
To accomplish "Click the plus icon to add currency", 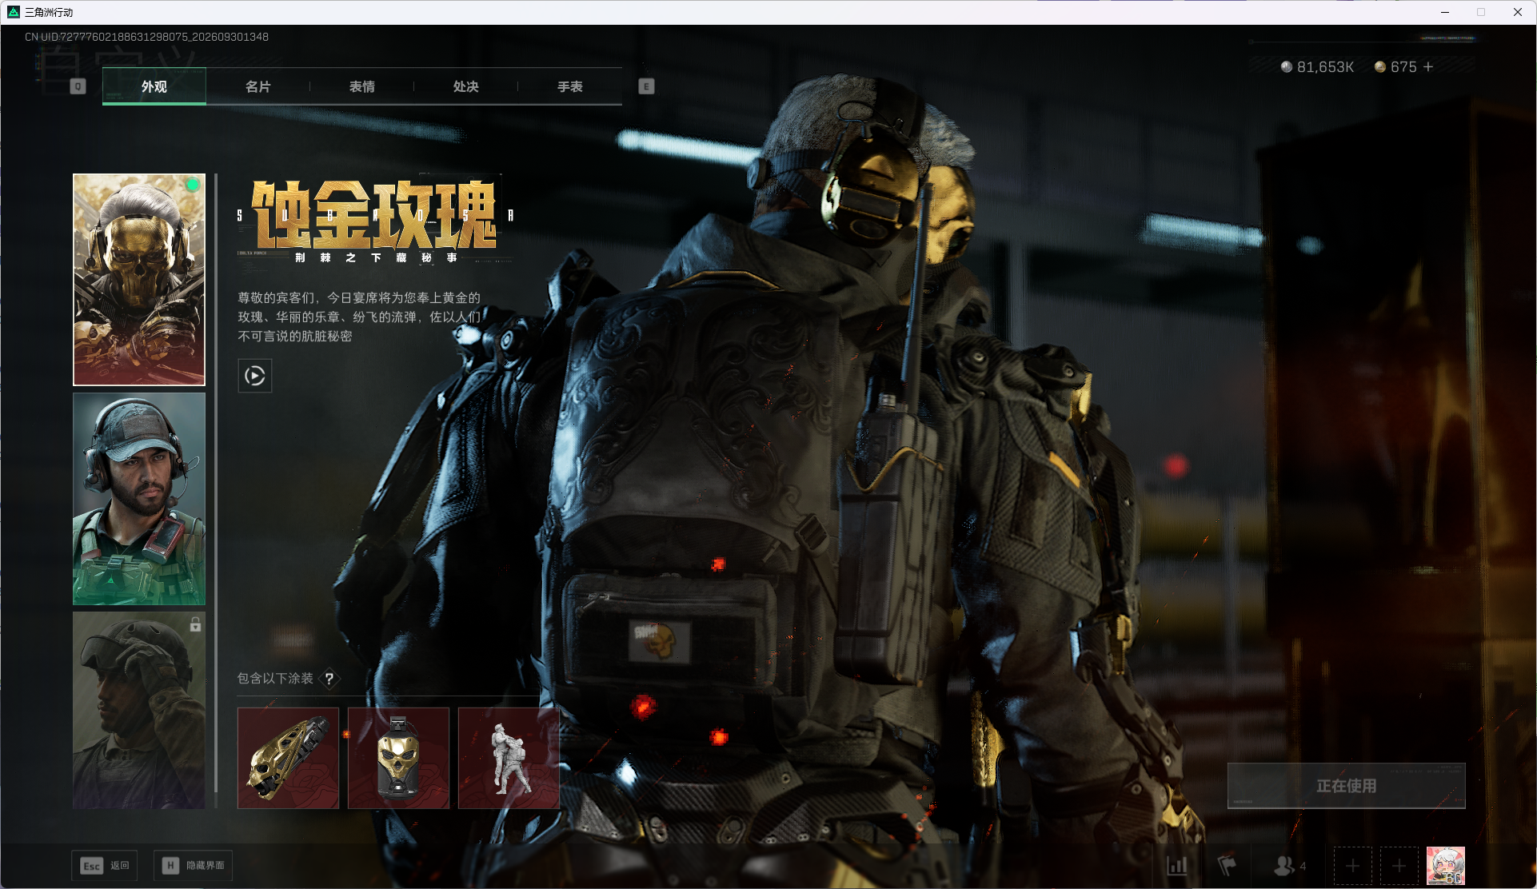I will coord(1428,67).
